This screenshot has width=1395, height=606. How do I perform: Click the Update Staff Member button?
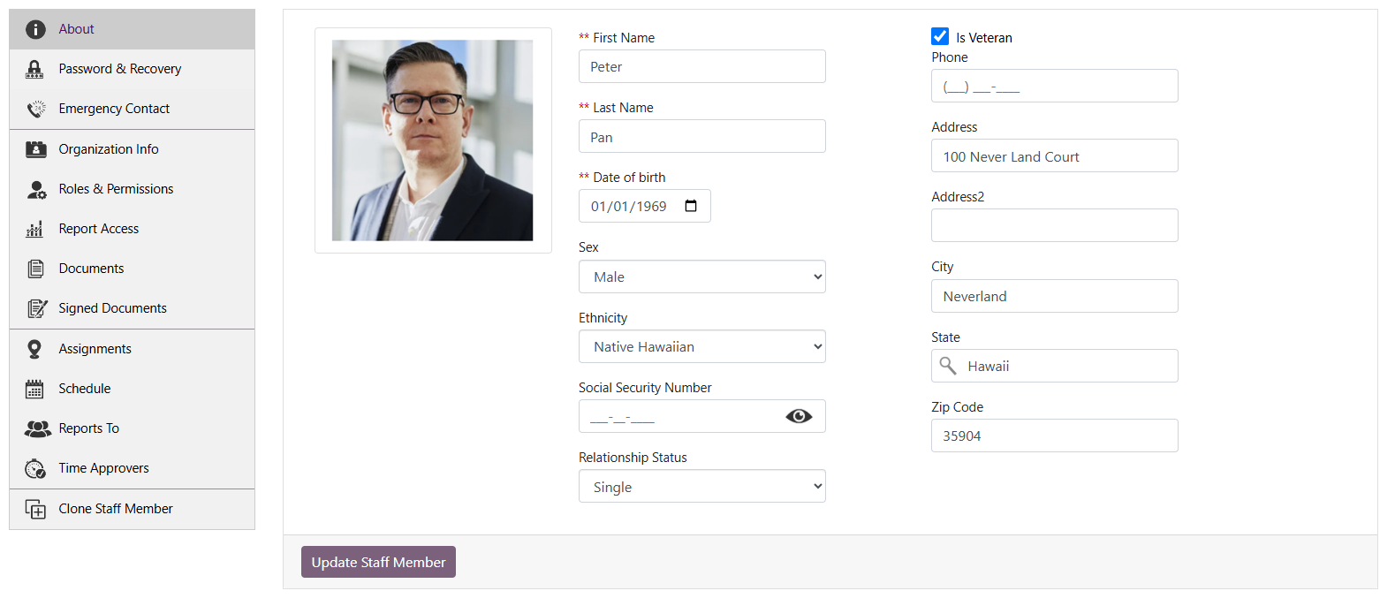[378, 562]
